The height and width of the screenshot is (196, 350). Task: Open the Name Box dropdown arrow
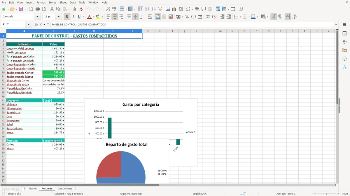(29, 25)
